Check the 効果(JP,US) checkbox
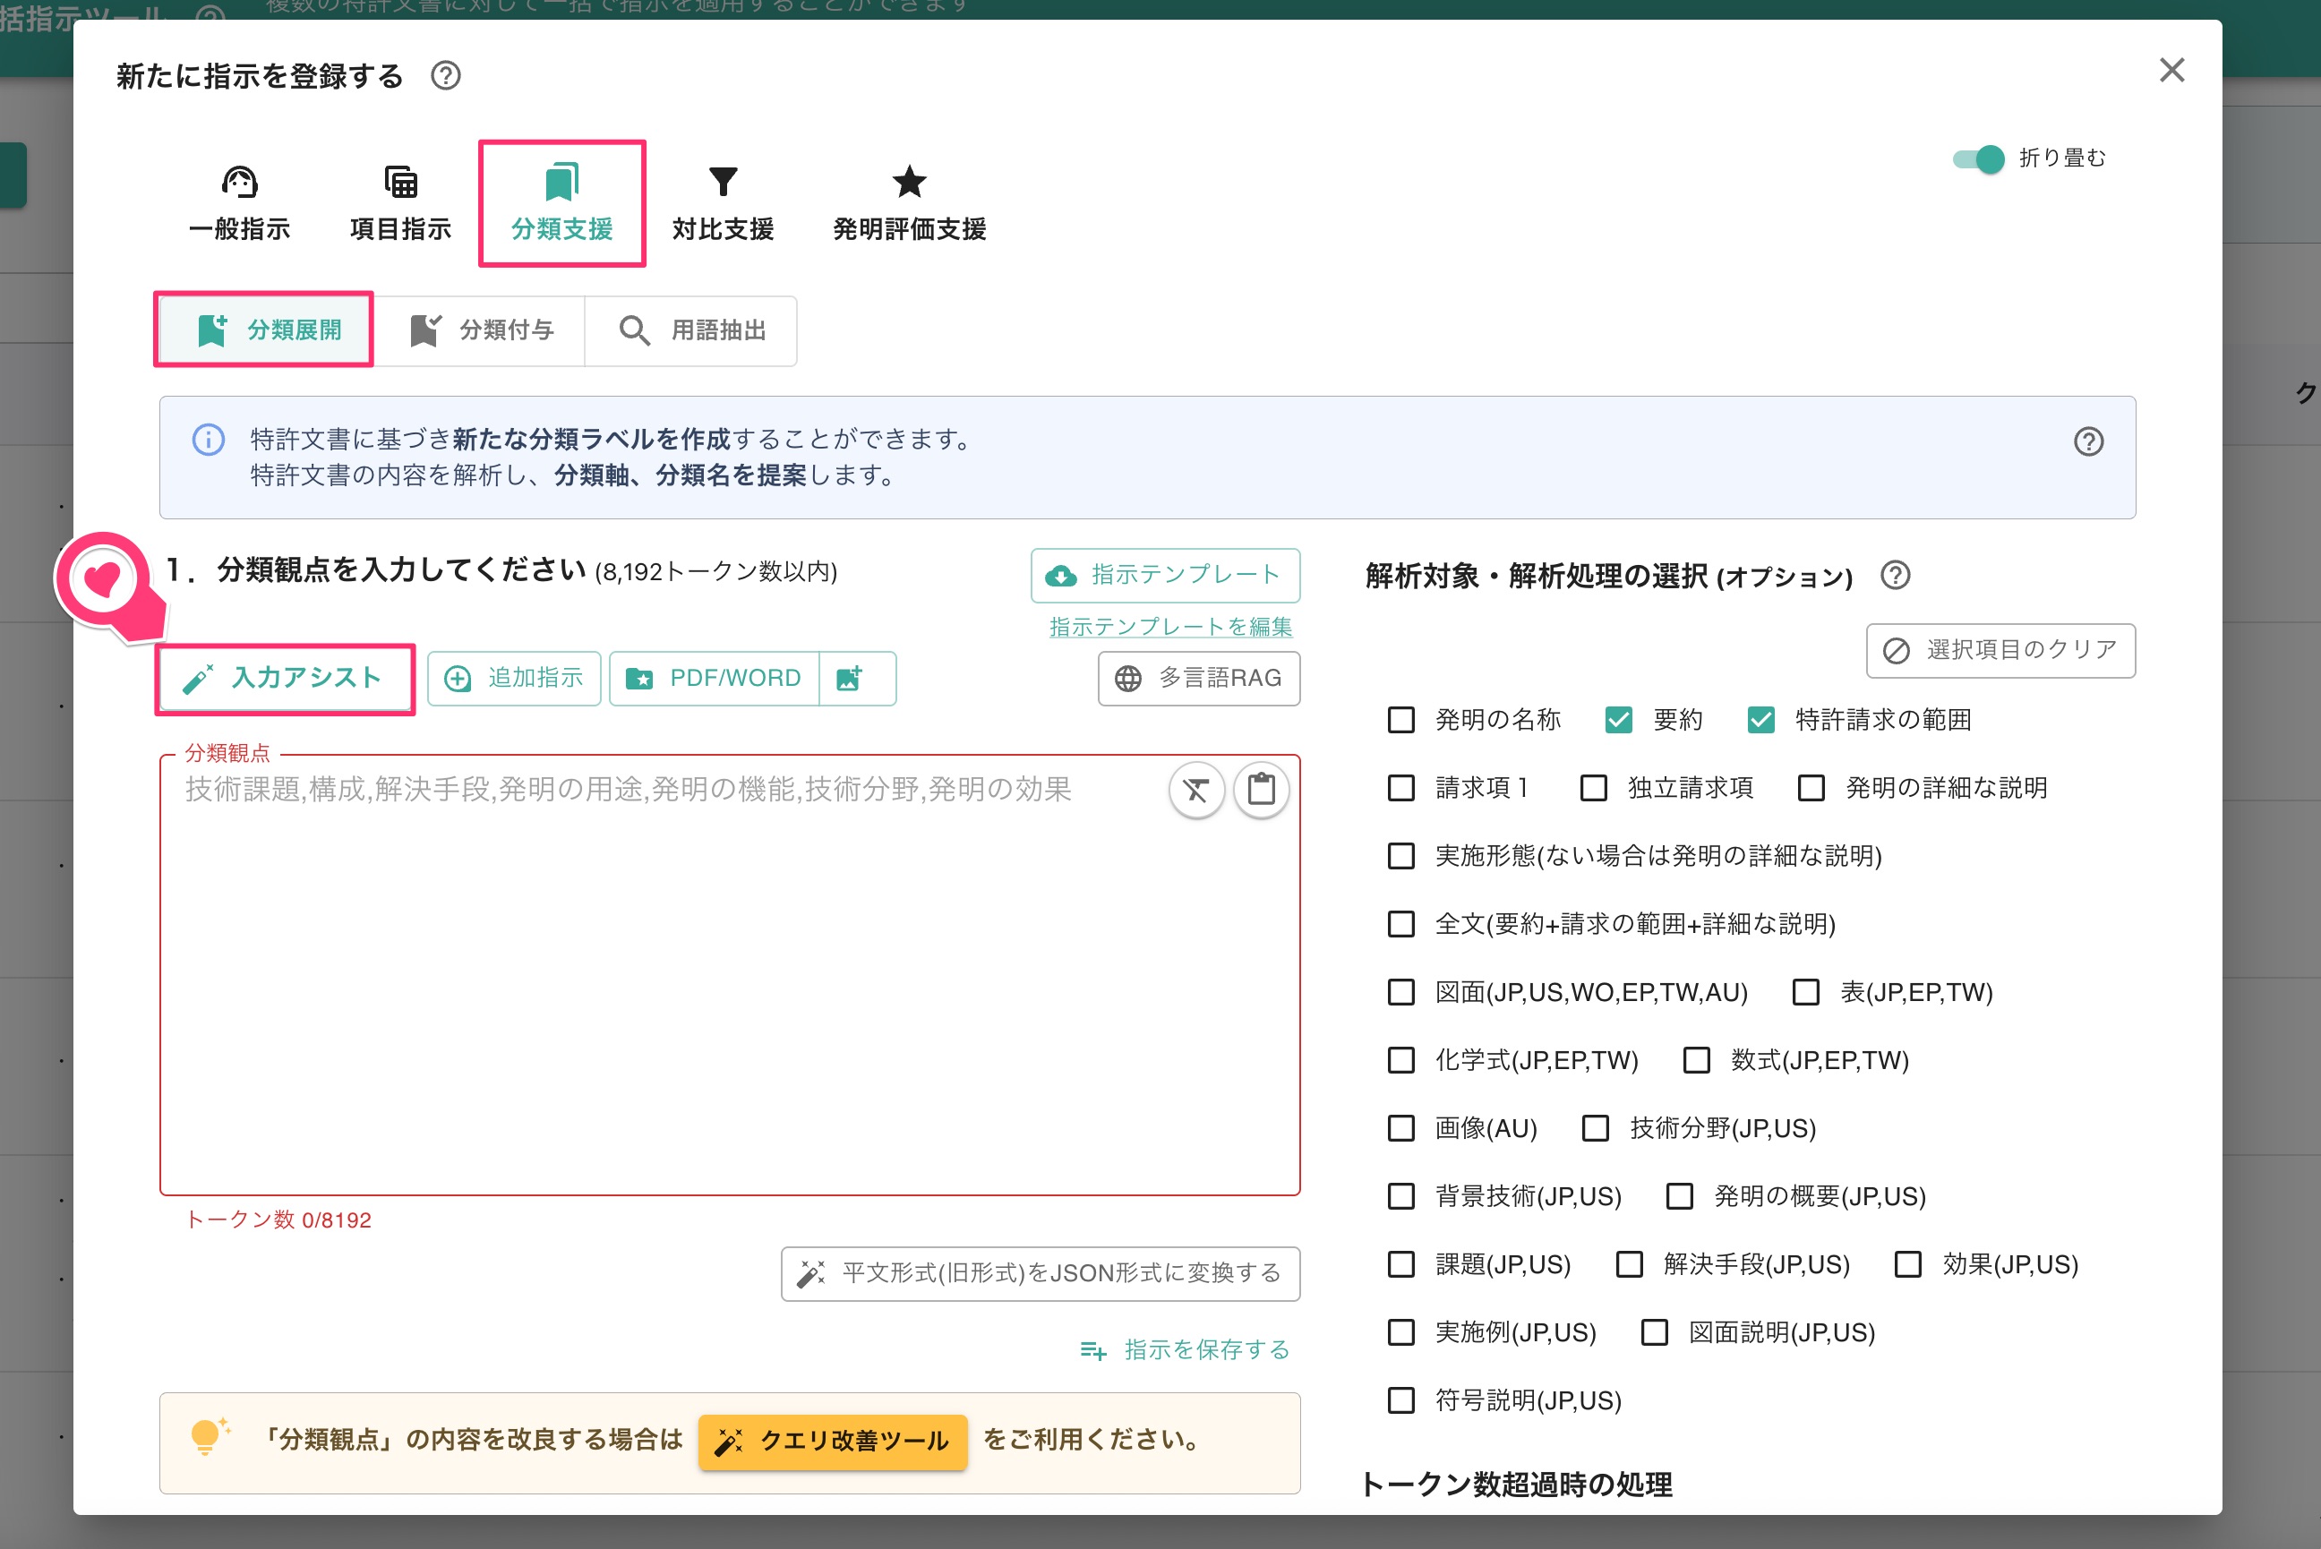This screenshot has height=1549, width=2321. 1907,1264
